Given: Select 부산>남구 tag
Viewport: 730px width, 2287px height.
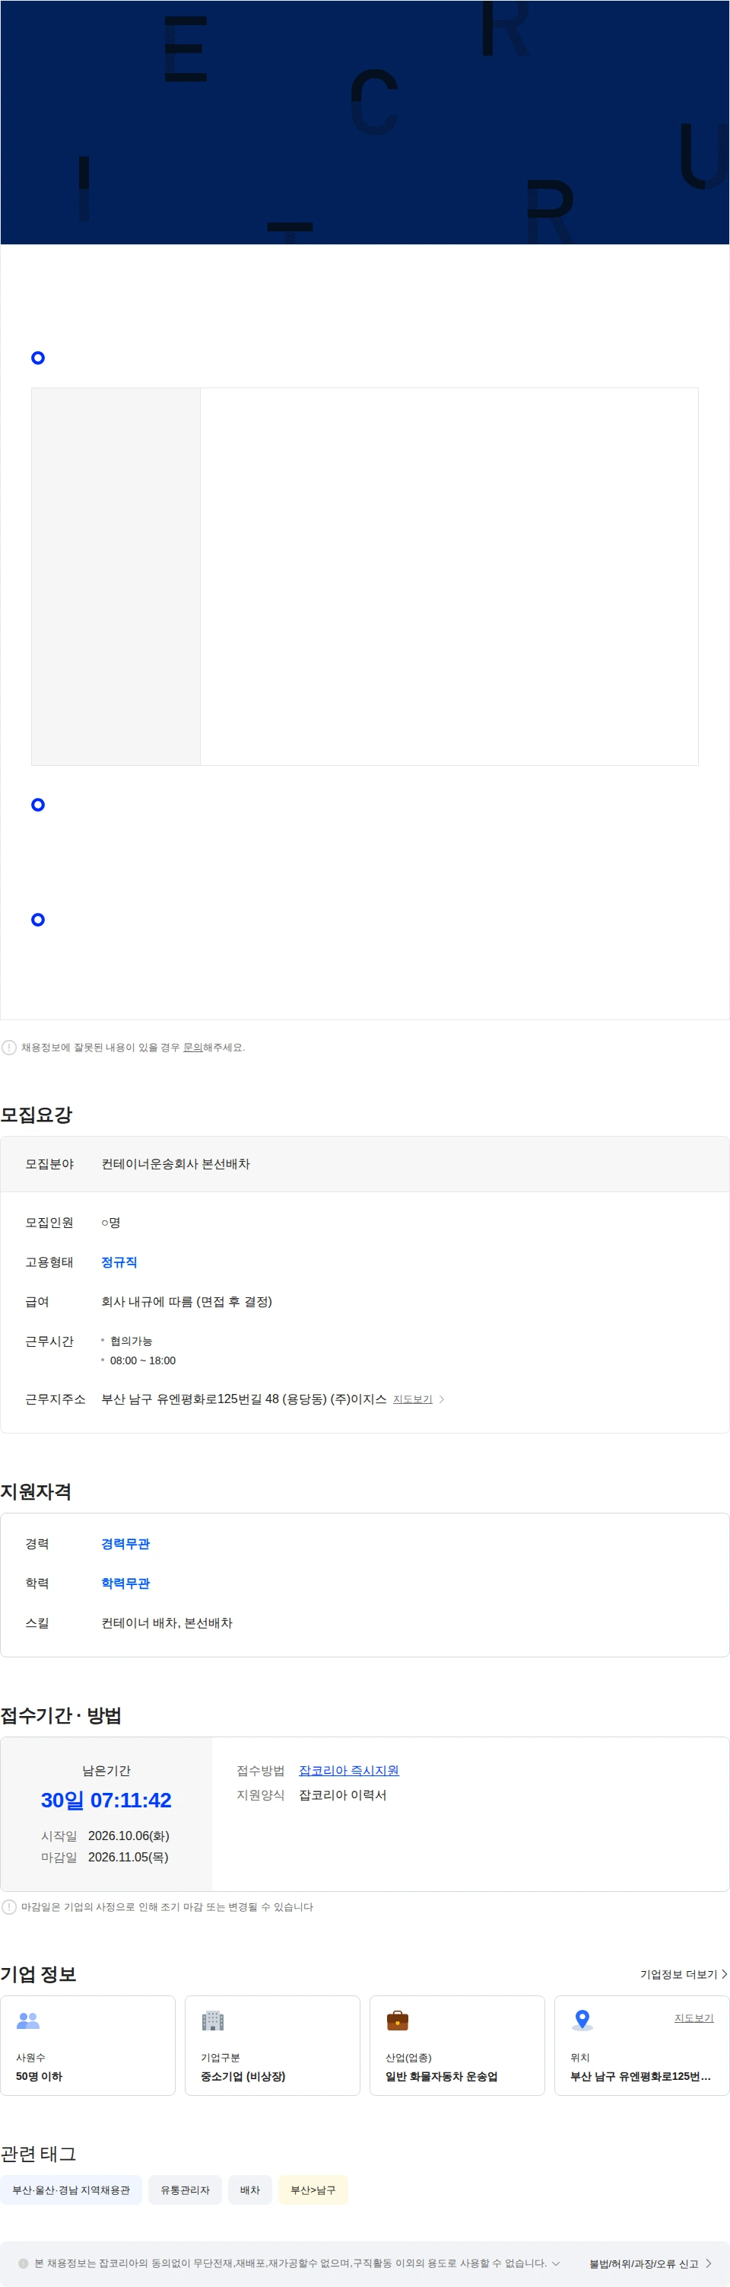Looking at the screenshot, I should 313,2190.
